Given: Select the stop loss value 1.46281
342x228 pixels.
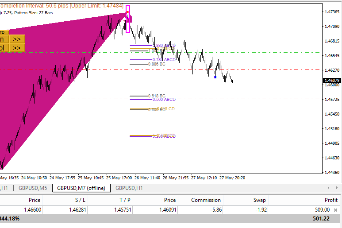Looking at the screenshot, I should [77, 210].
